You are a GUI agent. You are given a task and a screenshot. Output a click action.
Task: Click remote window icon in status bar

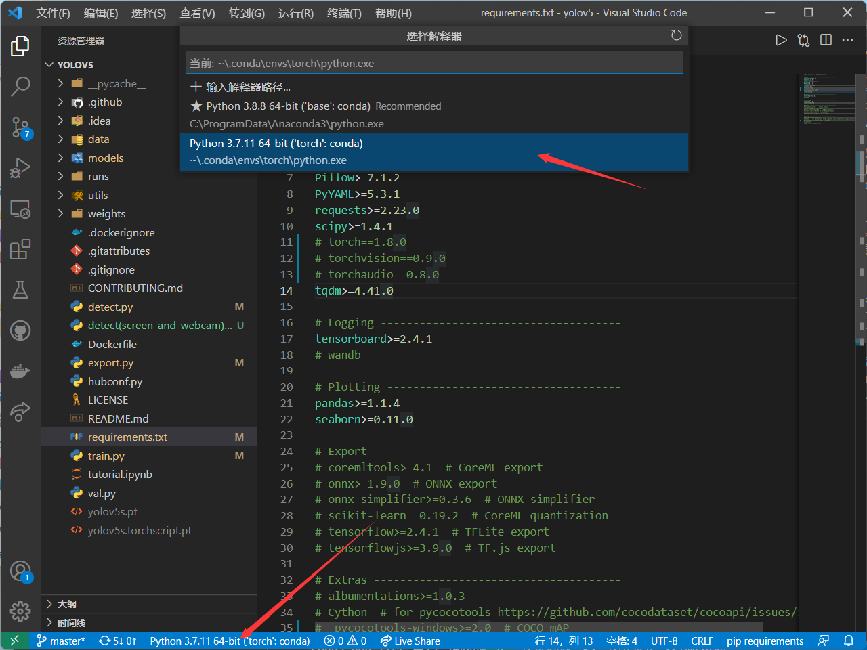(x=14, y=641)
